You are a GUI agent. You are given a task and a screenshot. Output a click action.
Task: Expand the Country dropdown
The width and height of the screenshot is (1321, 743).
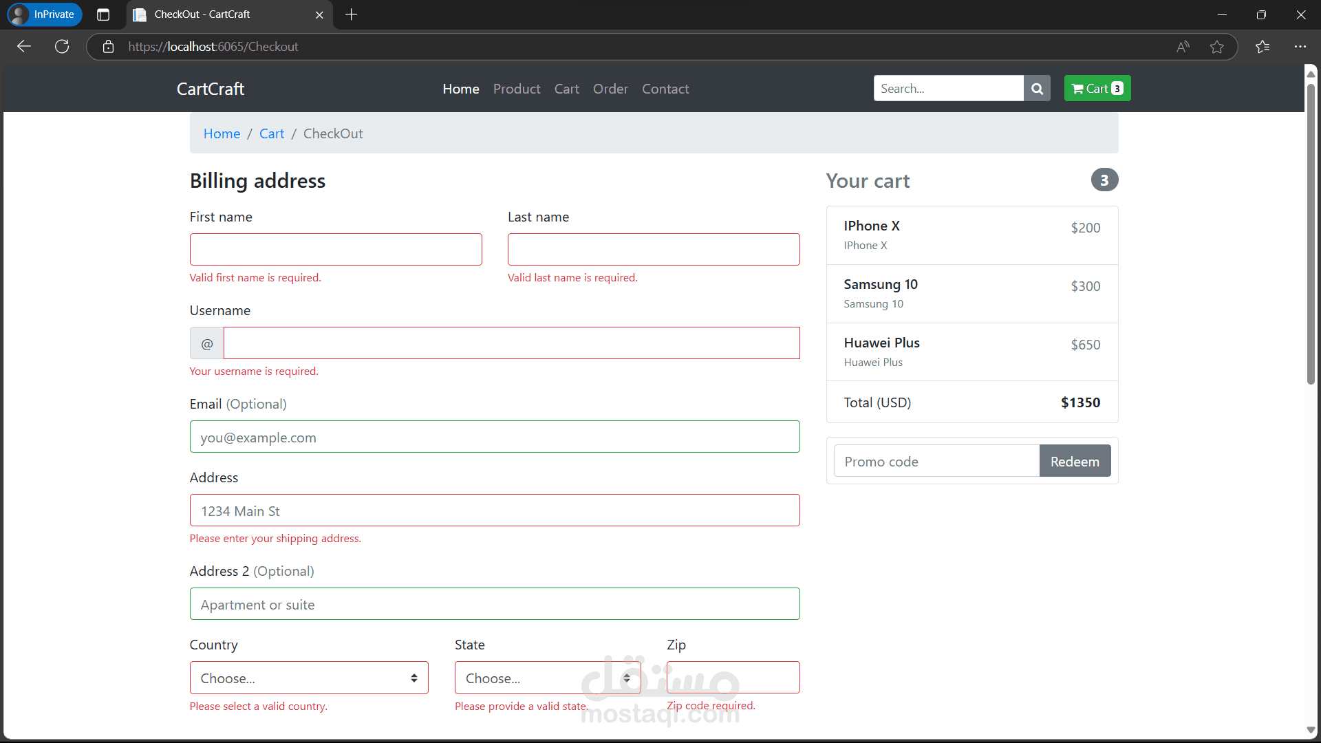pos(309,678)
